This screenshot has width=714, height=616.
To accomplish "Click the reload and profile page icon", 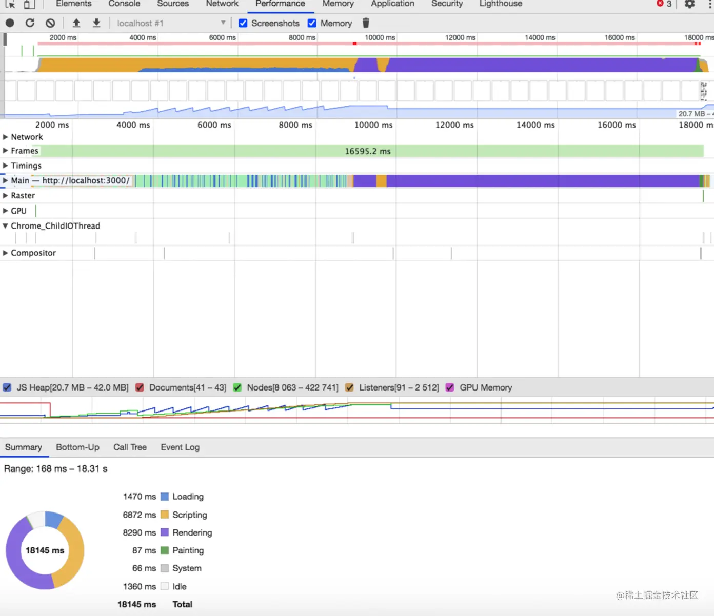I will 30,23.
